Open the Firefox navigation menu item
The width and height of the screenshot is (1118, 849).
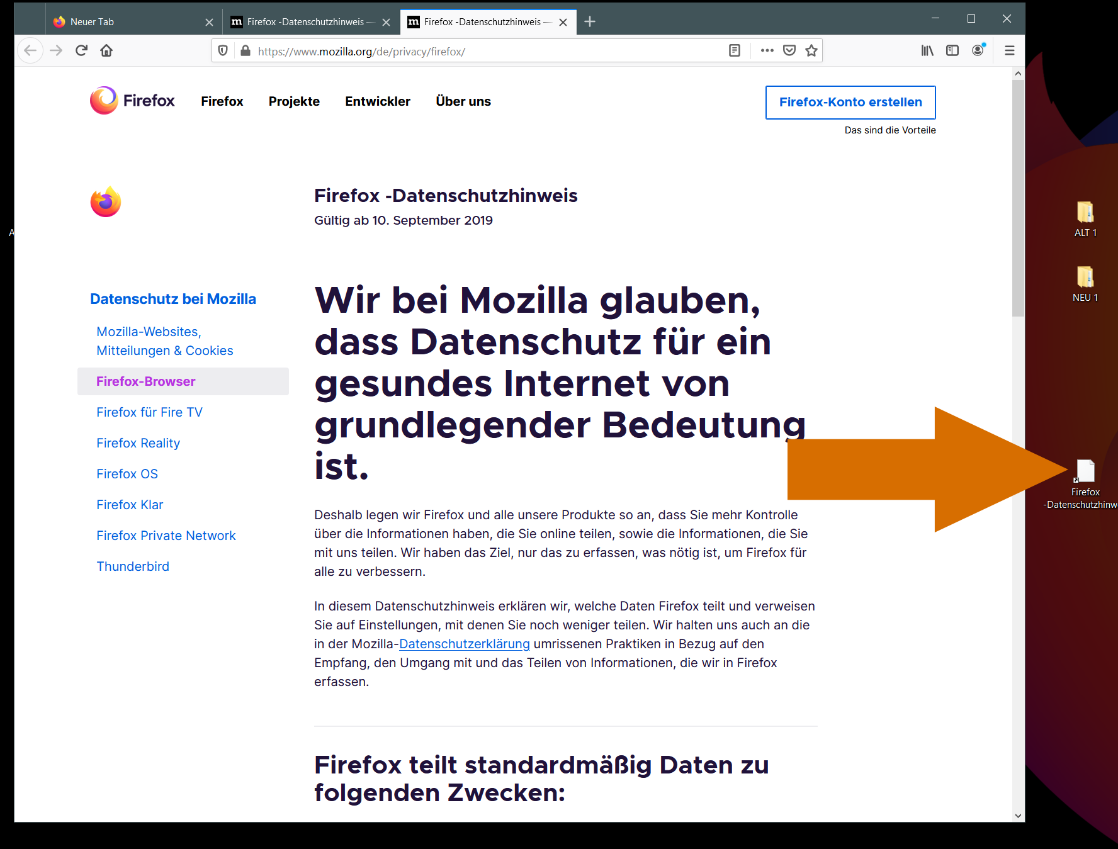[x=222, y=101]
